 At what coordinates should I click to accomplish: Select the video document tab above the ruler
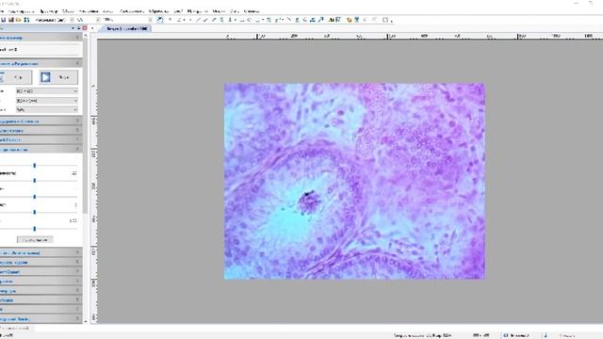pos(126,28)
